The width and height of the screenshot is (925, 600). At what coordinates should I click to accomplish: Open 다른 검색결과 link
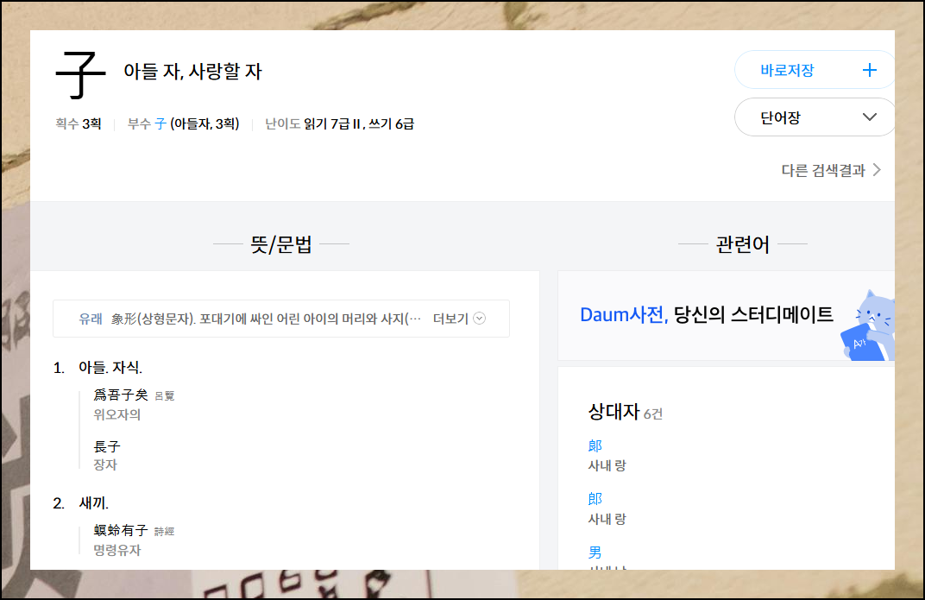(x=831, y=170)
